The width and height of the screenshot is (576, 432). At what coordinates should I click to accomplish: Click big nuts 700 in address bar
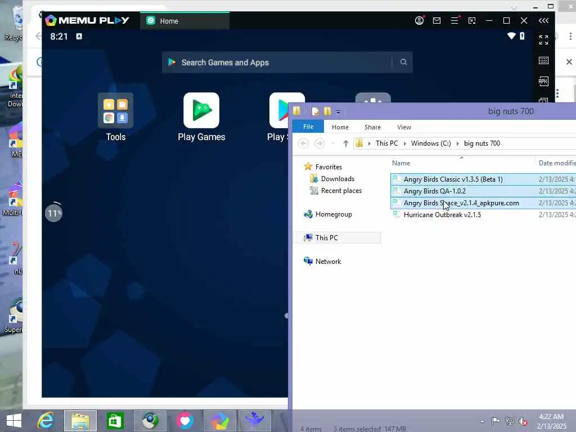point(482,143)
